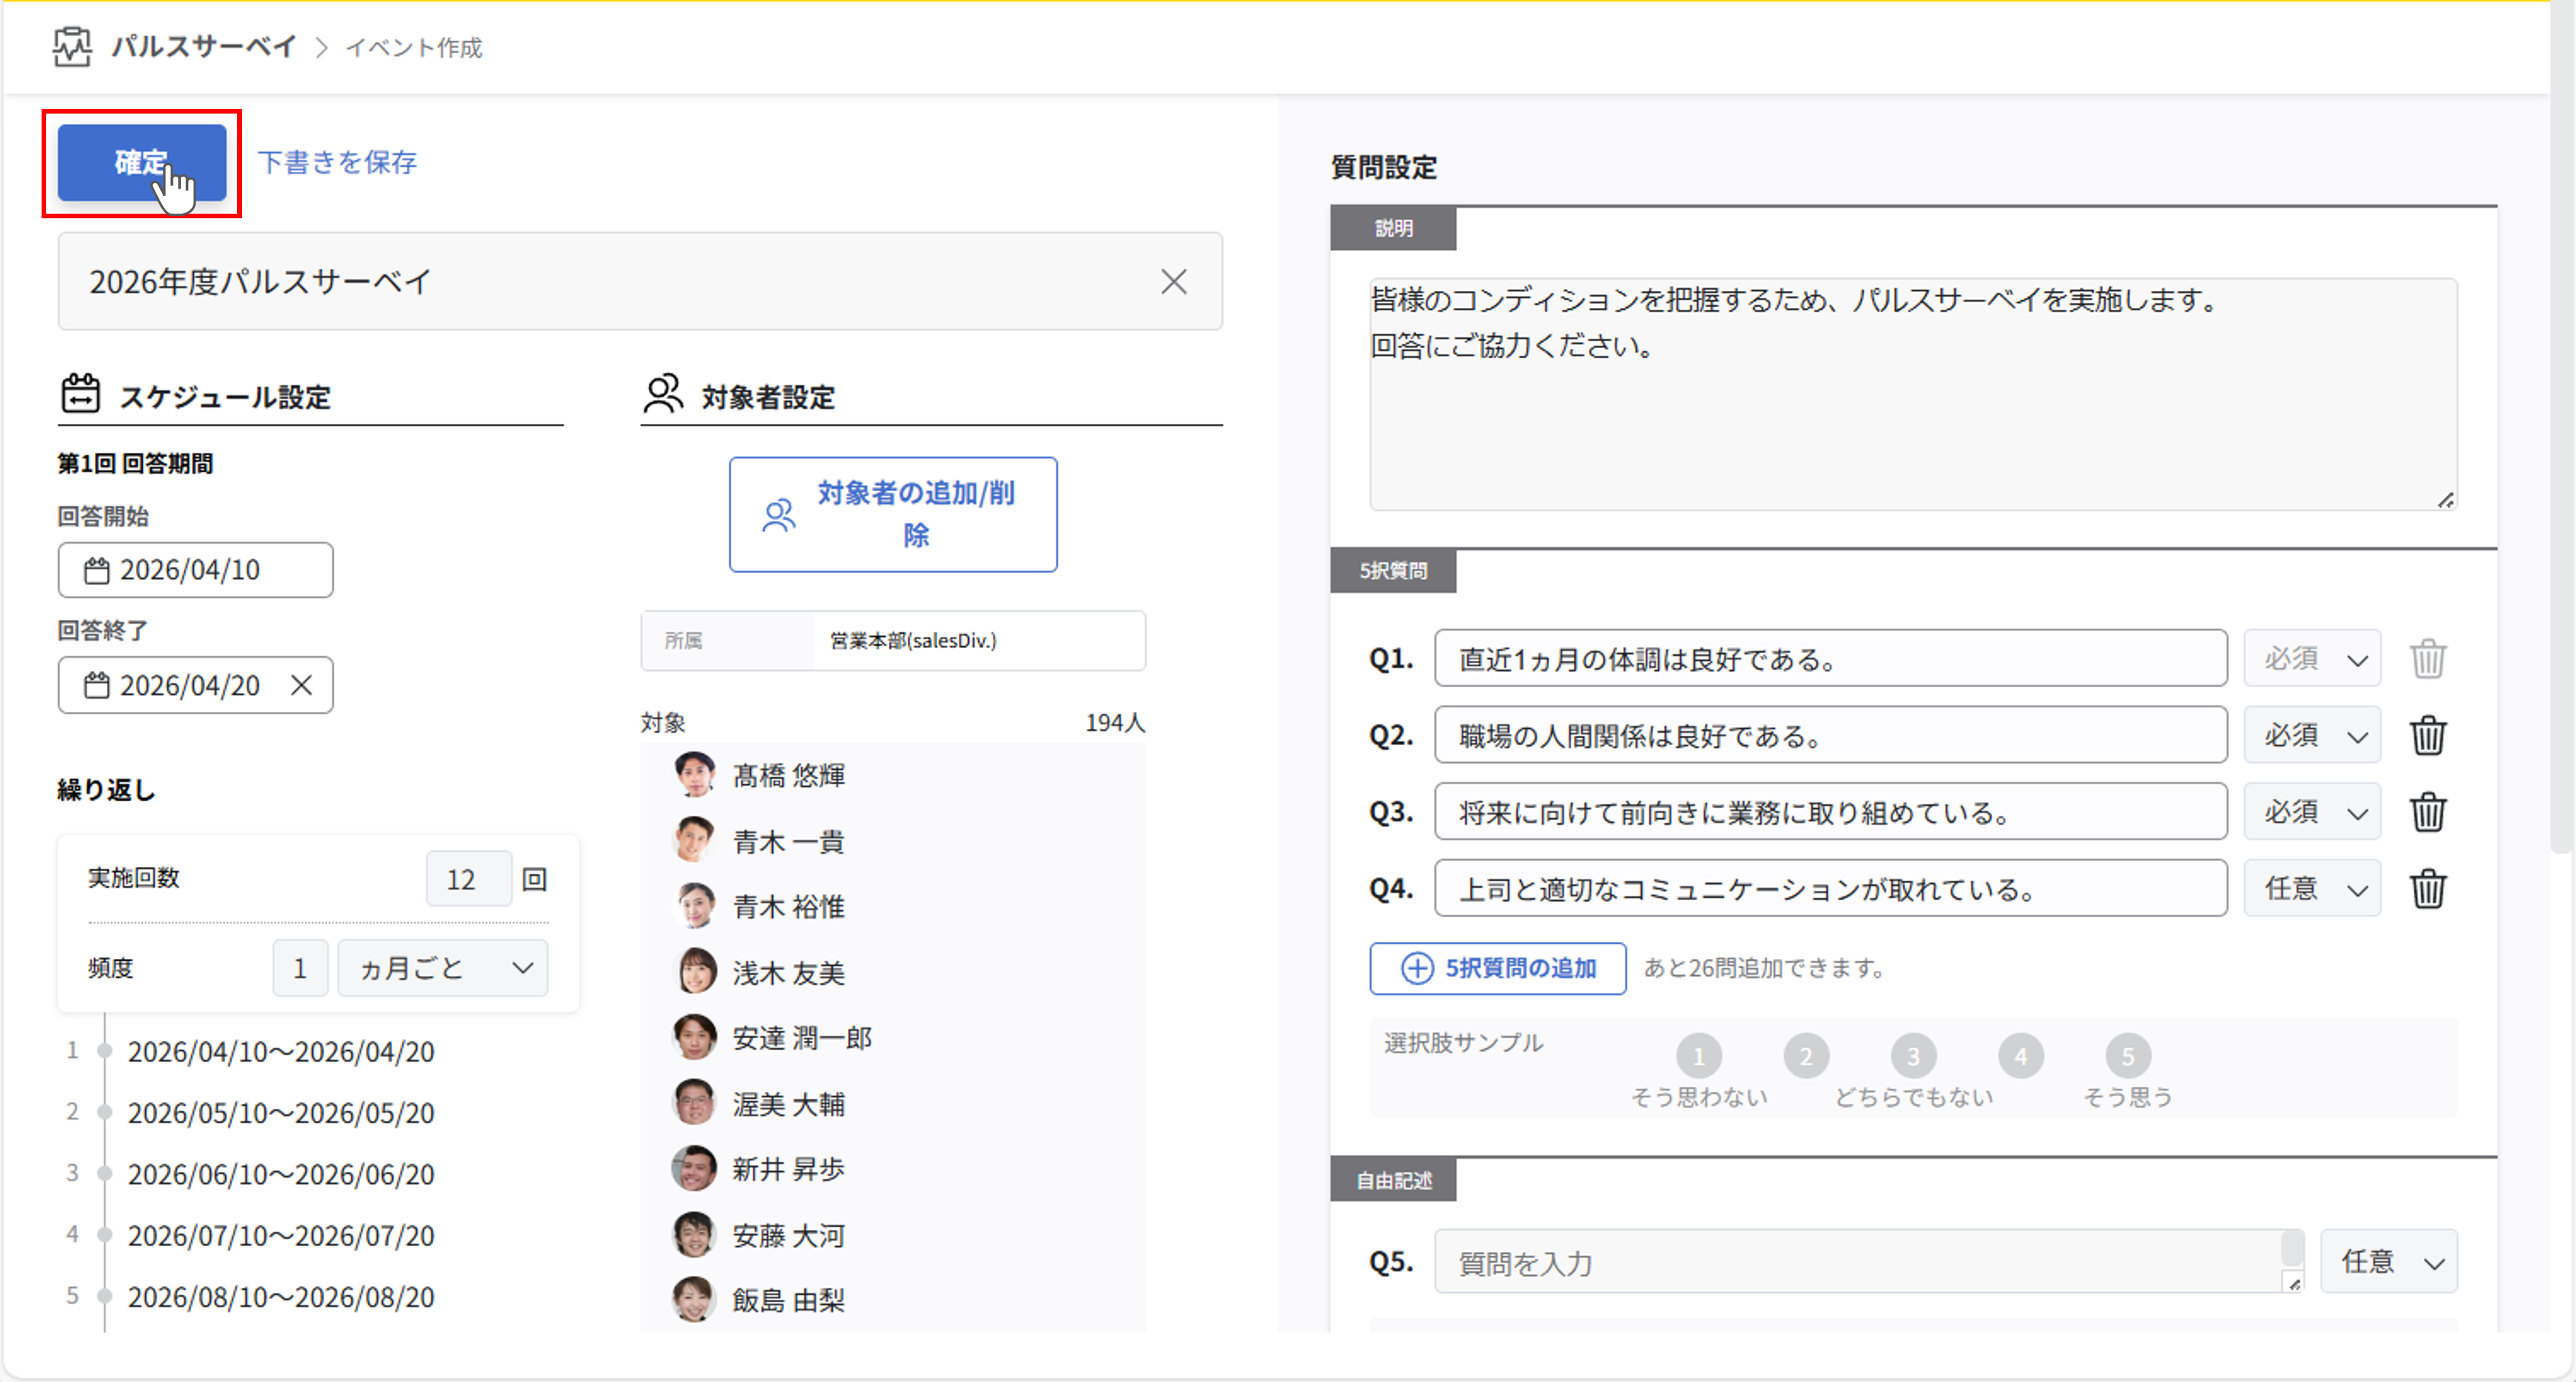
Task: Click the 確定 confirm button
Action: (x=141, y=162)
